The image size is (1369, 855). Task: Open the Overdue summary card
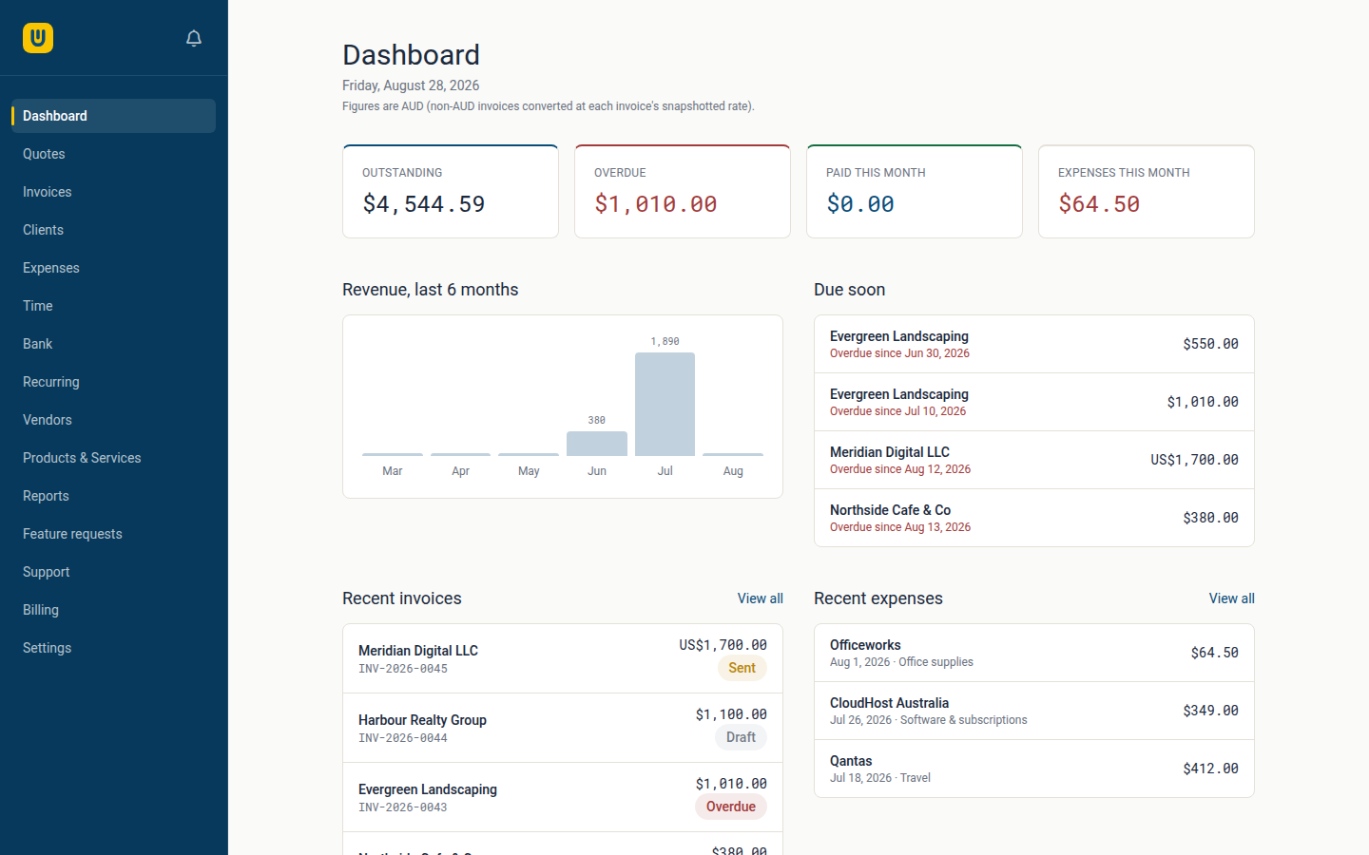[683, 191]
